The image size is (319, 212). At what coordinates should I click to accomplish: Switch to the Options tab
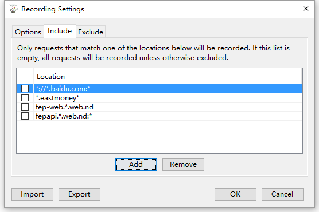(28, 32)
